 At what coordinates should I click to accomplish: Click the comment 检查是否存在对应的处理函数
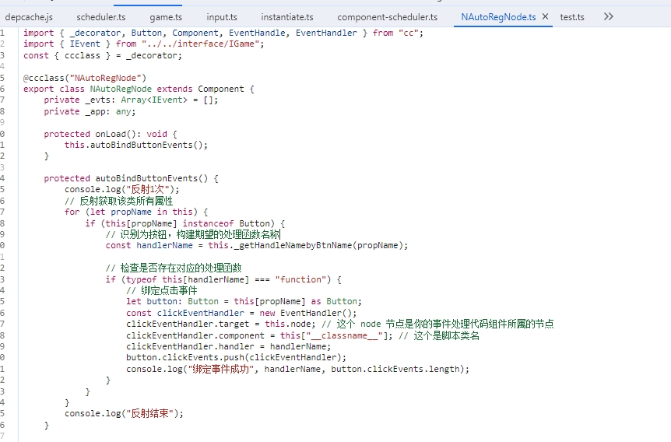[x=174, y=268]
